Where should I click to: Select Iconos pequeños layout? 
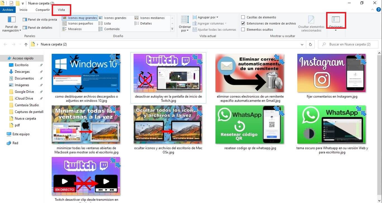(x=78, y=23)
